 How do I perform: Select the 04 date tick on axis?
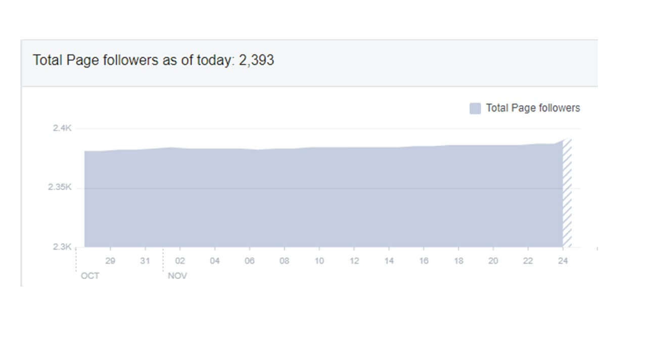coord(215,261)
